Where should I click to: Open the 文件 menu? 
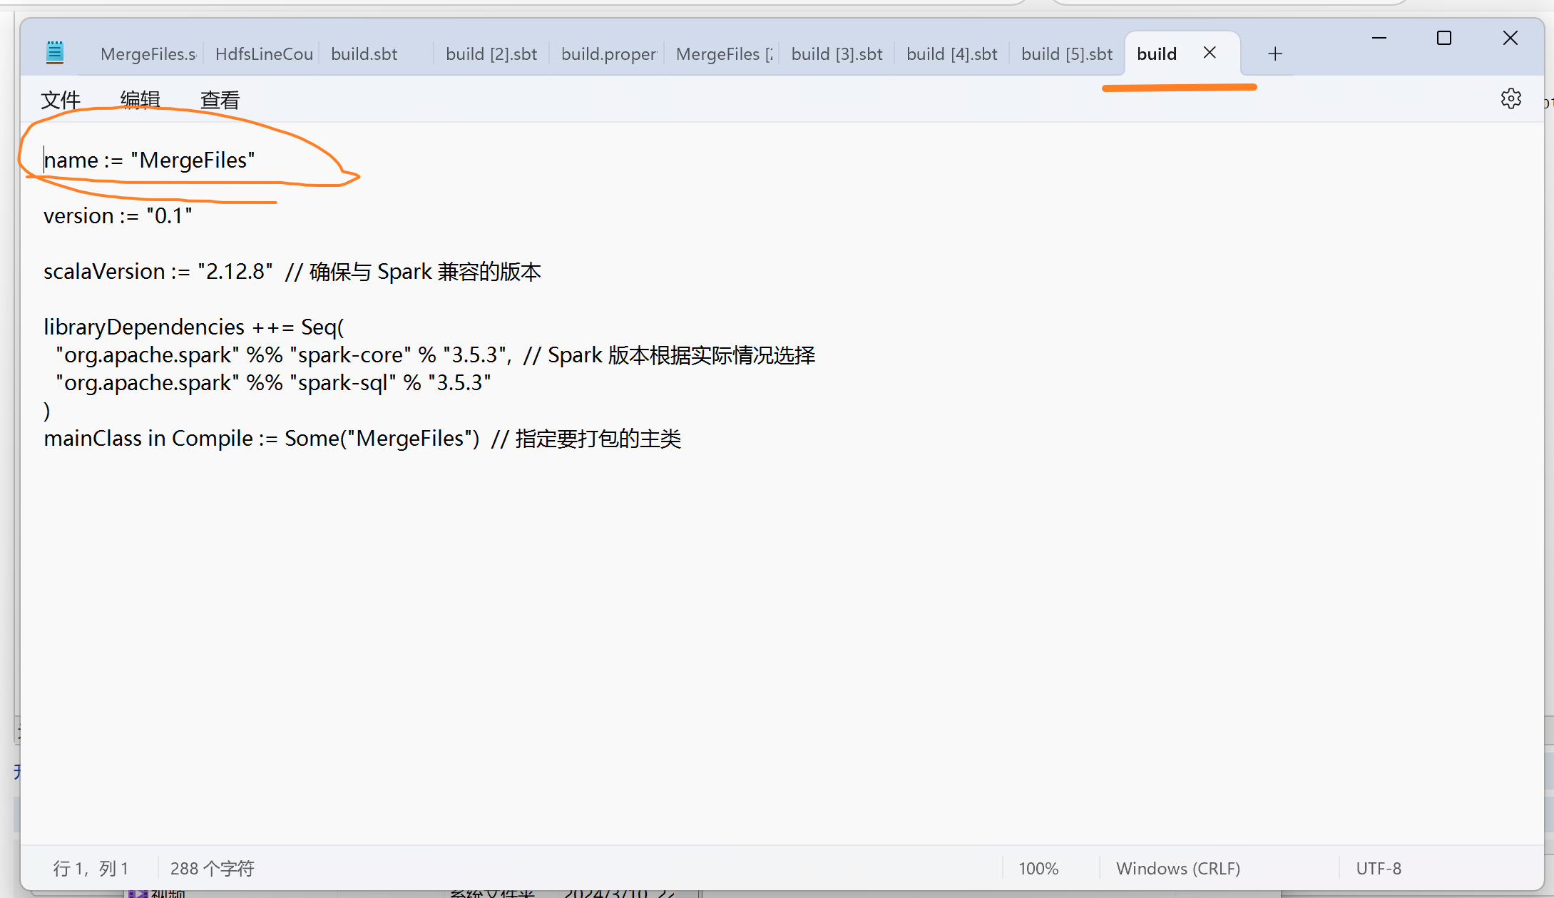(61, 100)
